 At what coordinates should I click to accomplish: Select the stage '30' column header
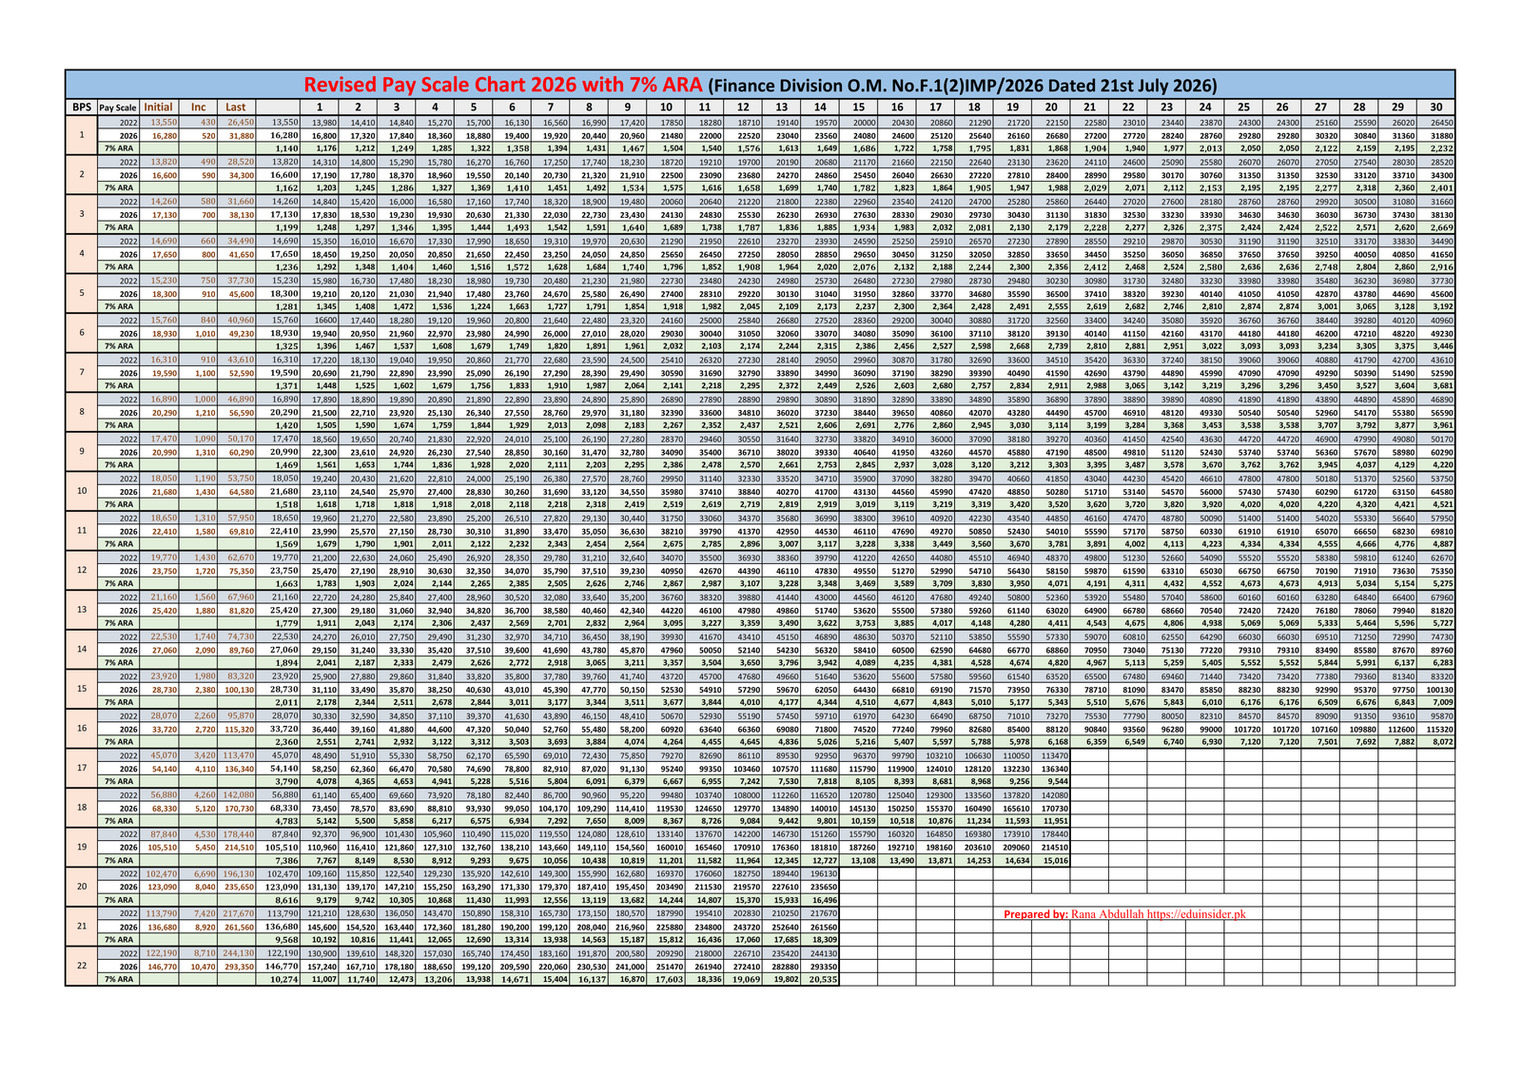[x=1435, y=108]
